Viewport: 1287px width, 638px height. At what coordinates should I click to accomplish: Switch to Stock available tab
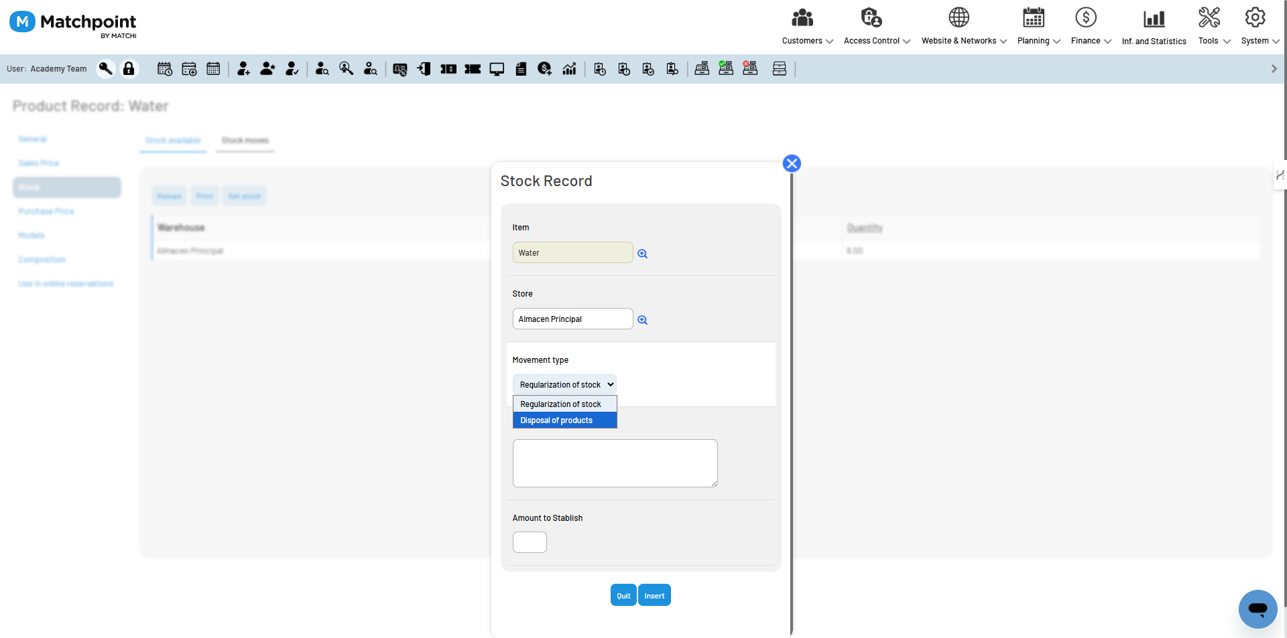(x=173, y=141)
